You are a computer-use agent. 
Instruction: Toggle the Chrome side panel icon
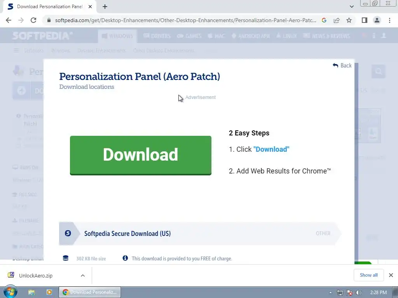[365, 20]
